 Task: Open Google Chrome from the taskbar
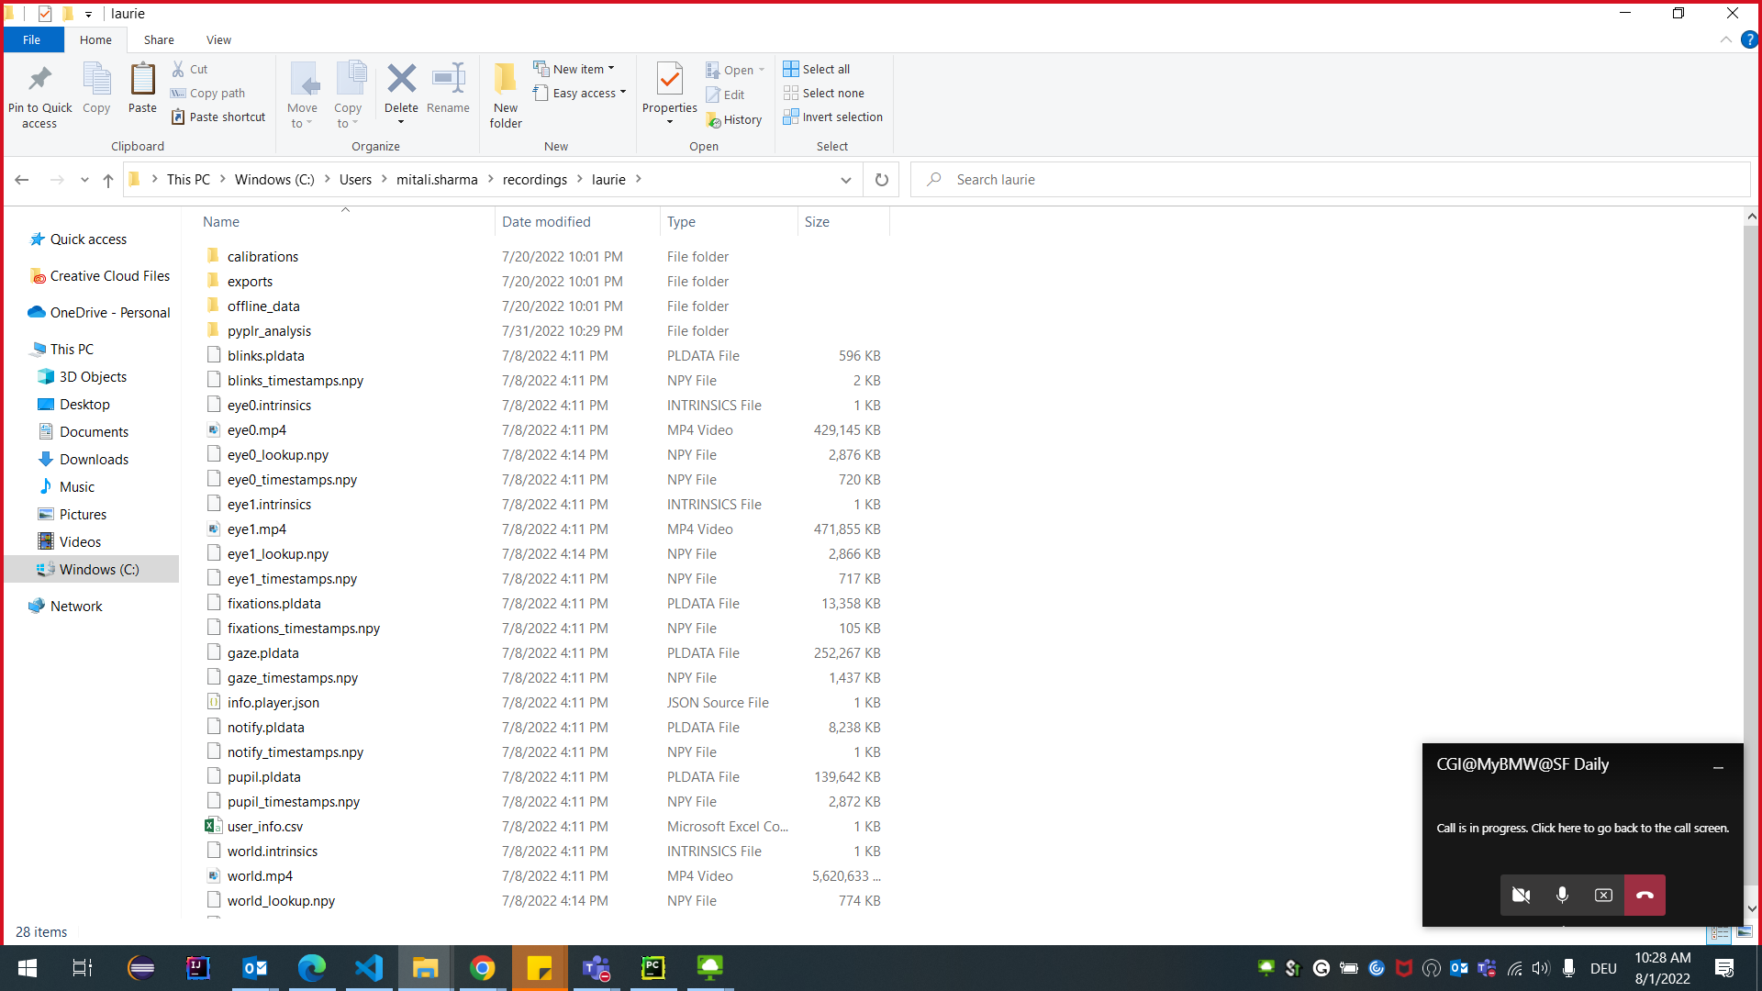[x=482, y=967]
